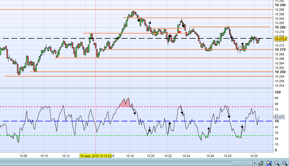The width and height of the screenshot is (289, 166).
Task: Click the 10 254 price axis label
Action: pyautogui.click(x=280, y=86)
